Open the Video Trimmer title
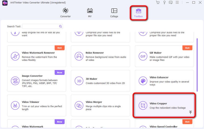The width and height of the screenshot is (204, 129). tap(30, 102)
